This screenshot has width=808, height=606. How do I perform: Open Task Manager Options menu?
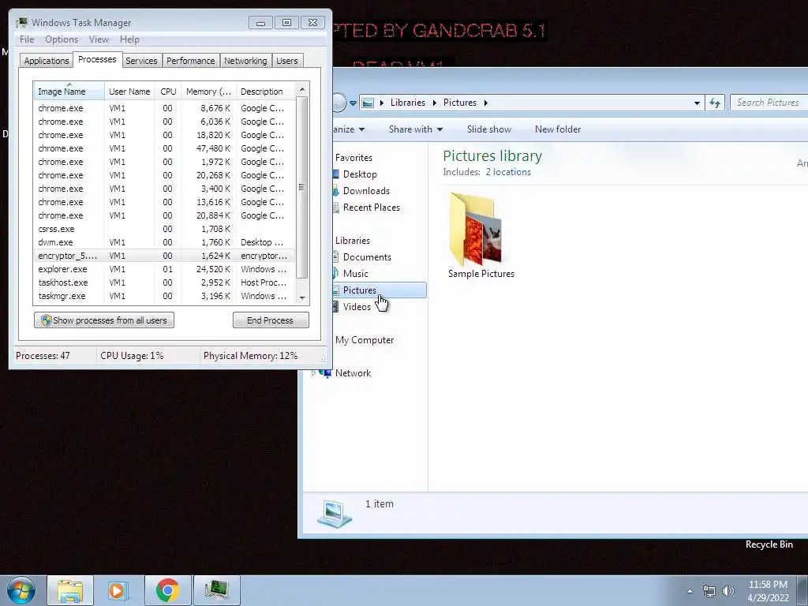[62, 39]
